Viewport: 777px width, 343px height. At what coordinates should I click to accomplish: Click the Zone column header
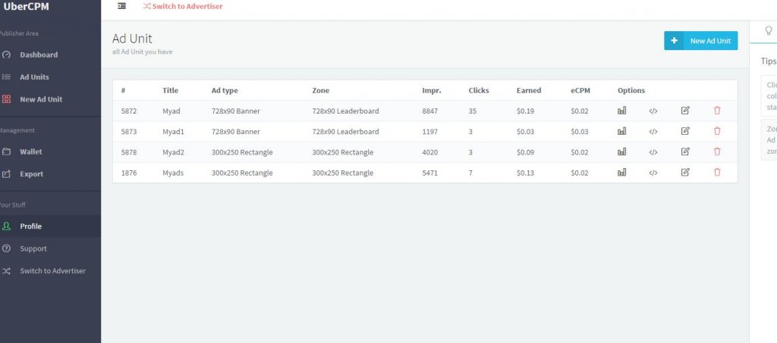point(321,90)
